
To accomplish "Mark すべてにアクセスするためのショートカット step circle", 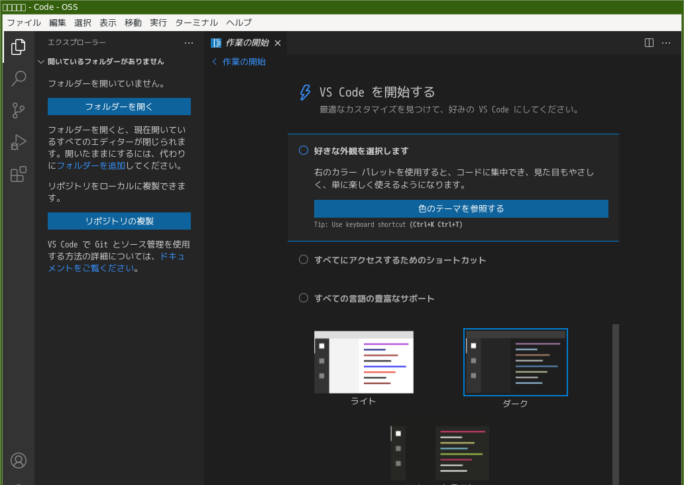I will click(x=304, y=259).
